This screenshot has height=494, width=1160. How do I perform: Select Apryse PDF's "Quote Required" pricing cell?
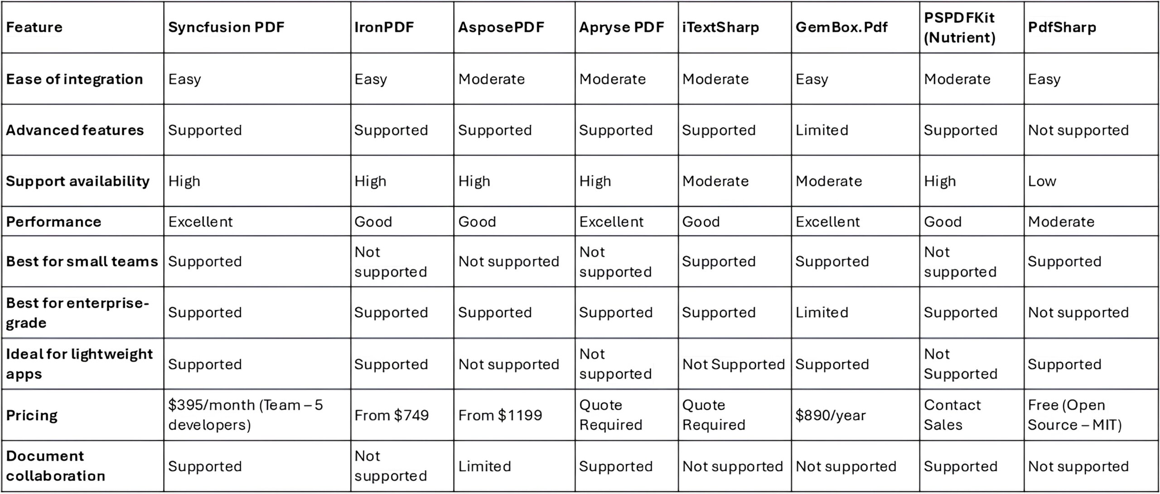pos(610,415)
